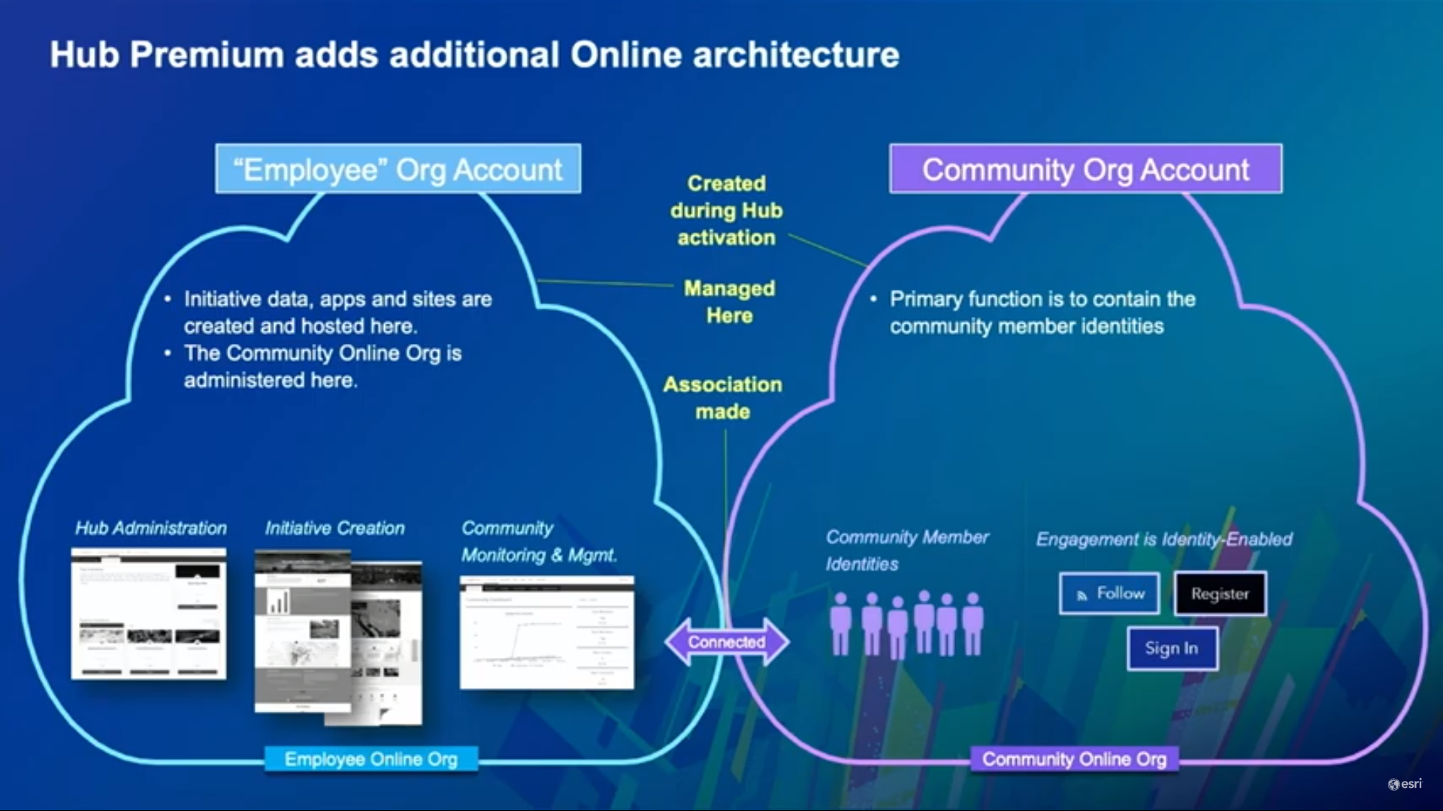This screenshot has width=1443, height=811.
Task: Click the esri logo
Action: (x=1405, y=784)
